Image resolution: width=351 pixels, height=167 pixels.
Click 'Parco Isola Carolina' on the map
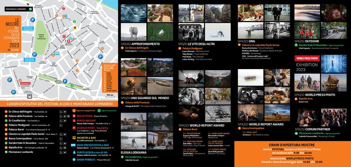tap(41, 37)
